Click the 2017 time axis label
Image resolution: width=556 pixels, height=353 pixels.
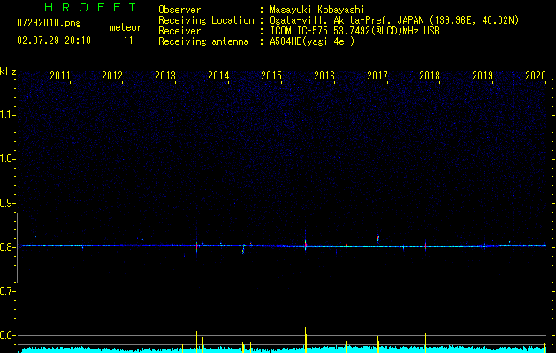click(x=377, y=76)
